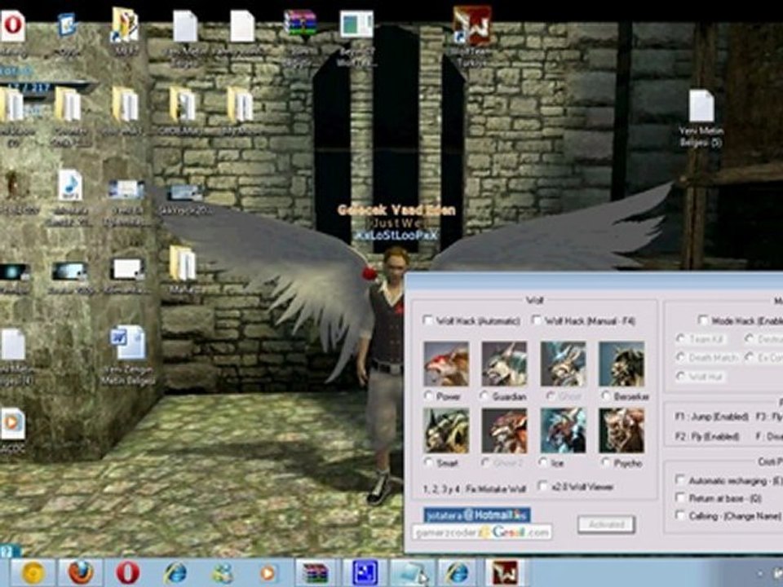Viewport: 783px width, 587px height.
Task: Select the Death Match radio button
Action: [x=680, y=357]
